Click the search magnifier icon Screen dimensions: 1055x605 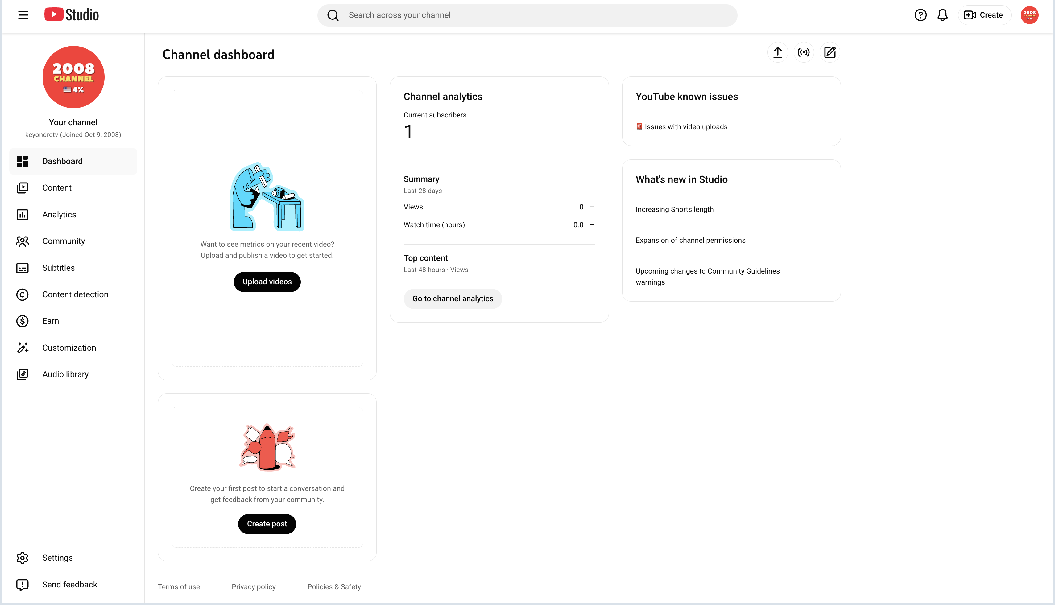click(333, 15)
